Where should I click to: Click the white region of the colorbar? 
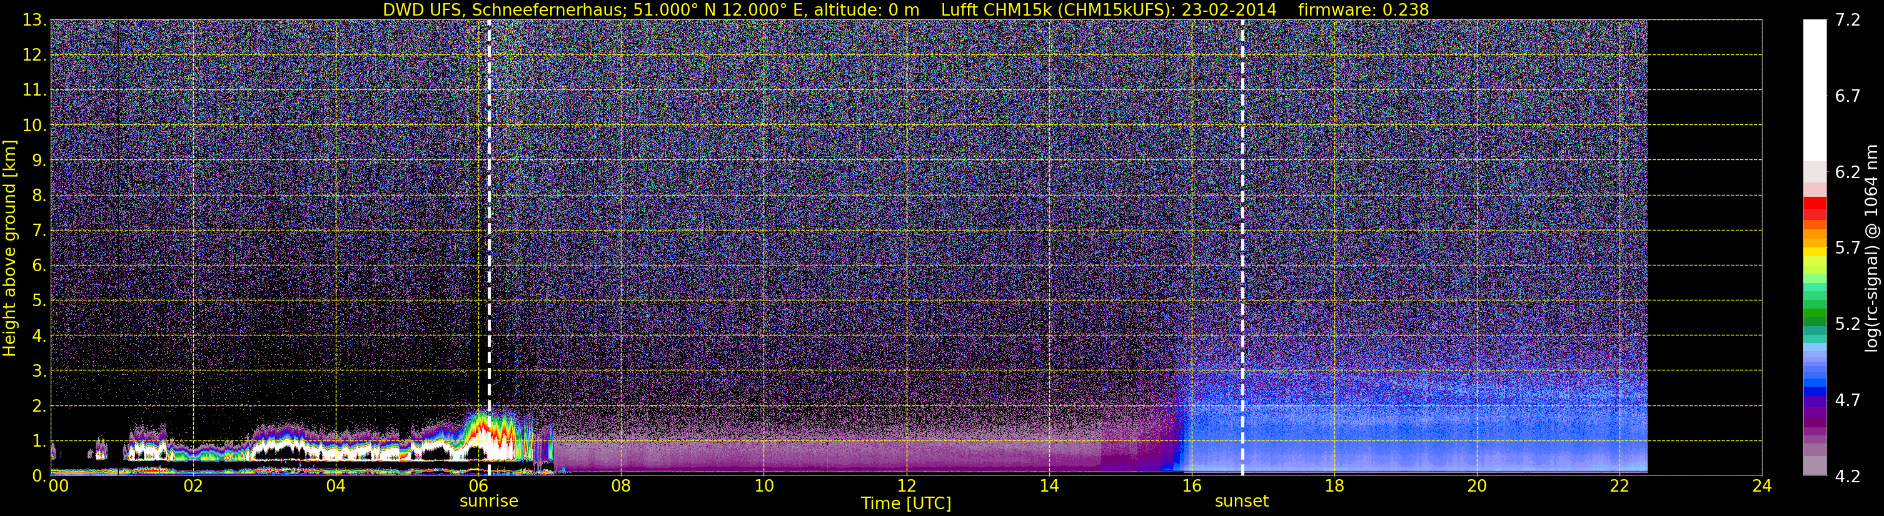(x=1815, y=87)
